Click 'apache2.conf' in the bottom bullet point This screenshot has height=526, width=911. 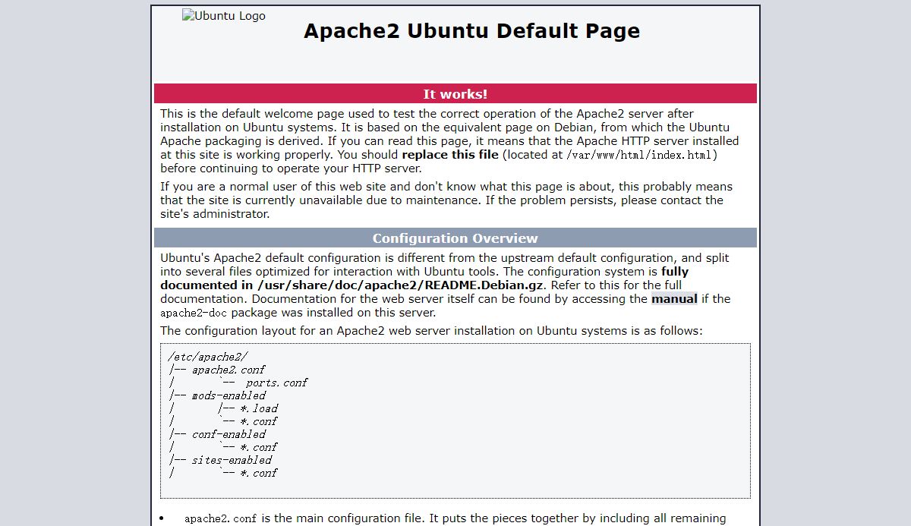point(220,519)
